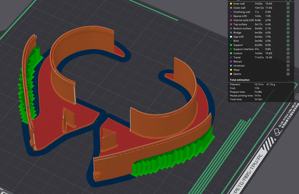Click the Model printing time '1h7m'
The height and width of the screenshot is (194, 299).
258,96
